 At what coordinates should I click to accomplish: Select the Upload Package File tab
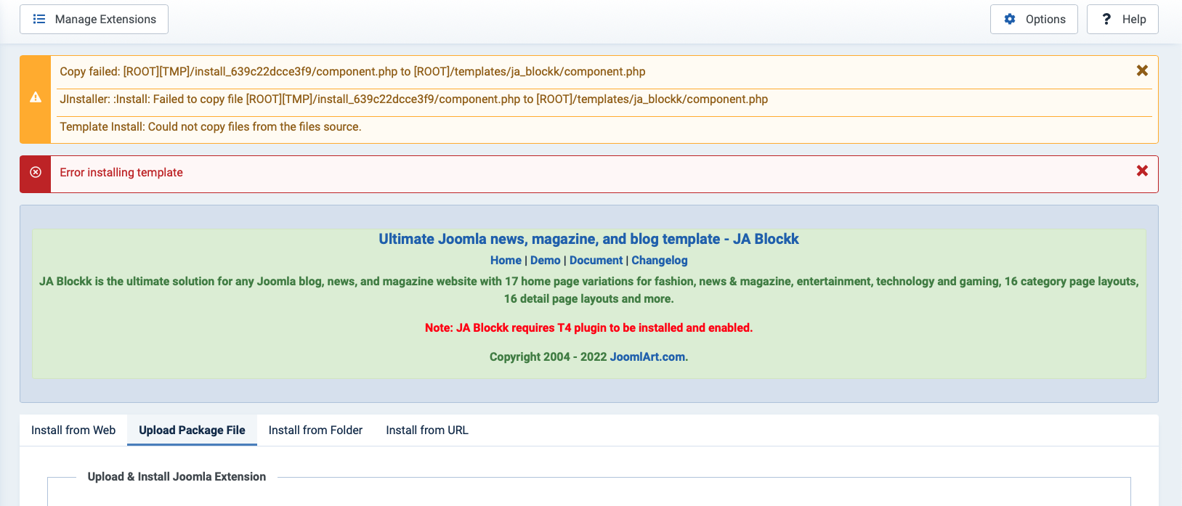[192, 430]
